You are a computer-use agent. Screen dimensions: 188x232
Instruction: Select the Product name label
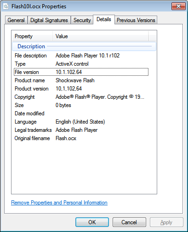coord(30,80)
